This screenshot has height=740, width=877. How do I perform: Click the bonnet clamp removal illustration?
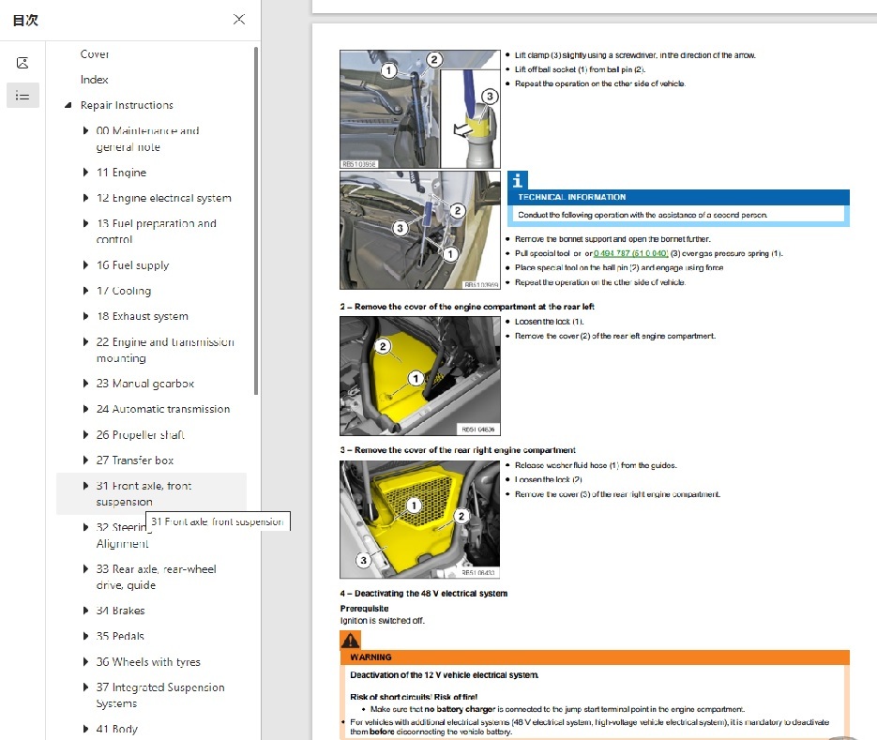click(x=420, y=109)
